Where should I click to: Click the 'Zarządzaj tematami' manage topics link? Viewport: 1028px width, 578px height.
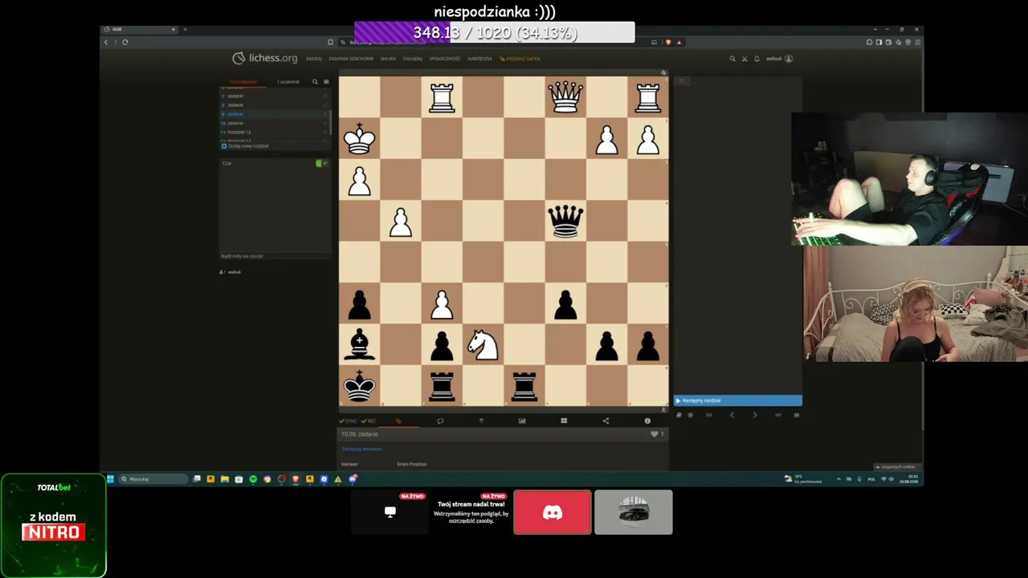tap(361, 449)
